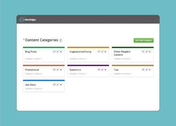Shuffle the Use Once category

click(54, 84)
